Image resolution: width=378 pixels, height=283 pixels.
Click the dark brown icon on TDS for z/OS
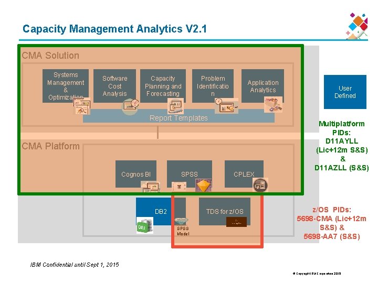pos(236,222)
